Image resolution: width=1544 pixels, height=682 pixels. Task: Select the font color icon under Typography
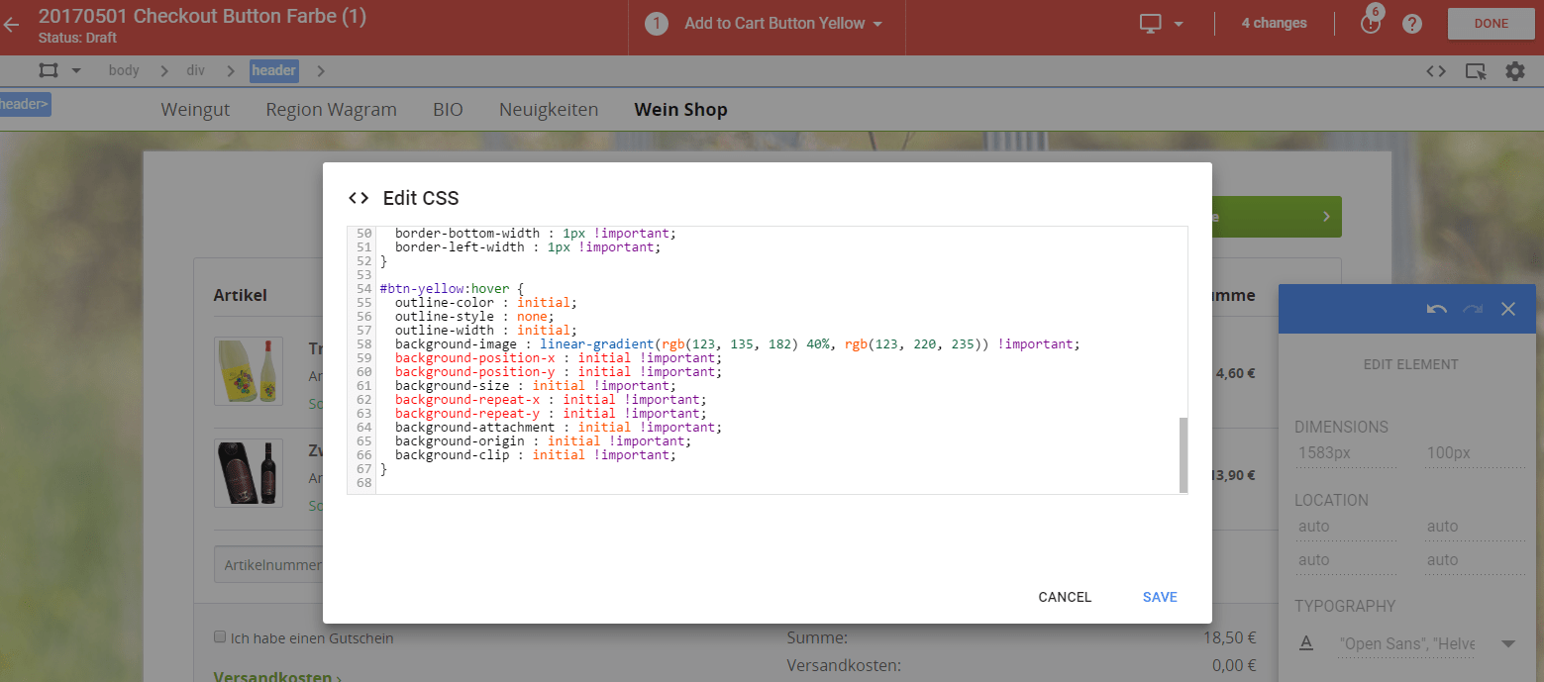pyautogui.click(x=1306, y=643)
